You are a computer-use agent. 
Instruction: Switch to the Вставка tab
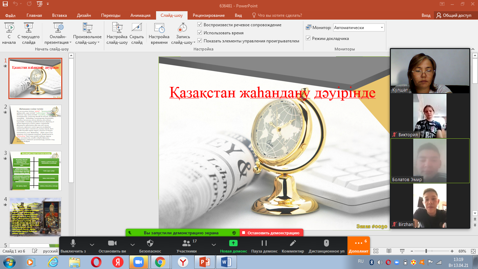click(59, 15)
